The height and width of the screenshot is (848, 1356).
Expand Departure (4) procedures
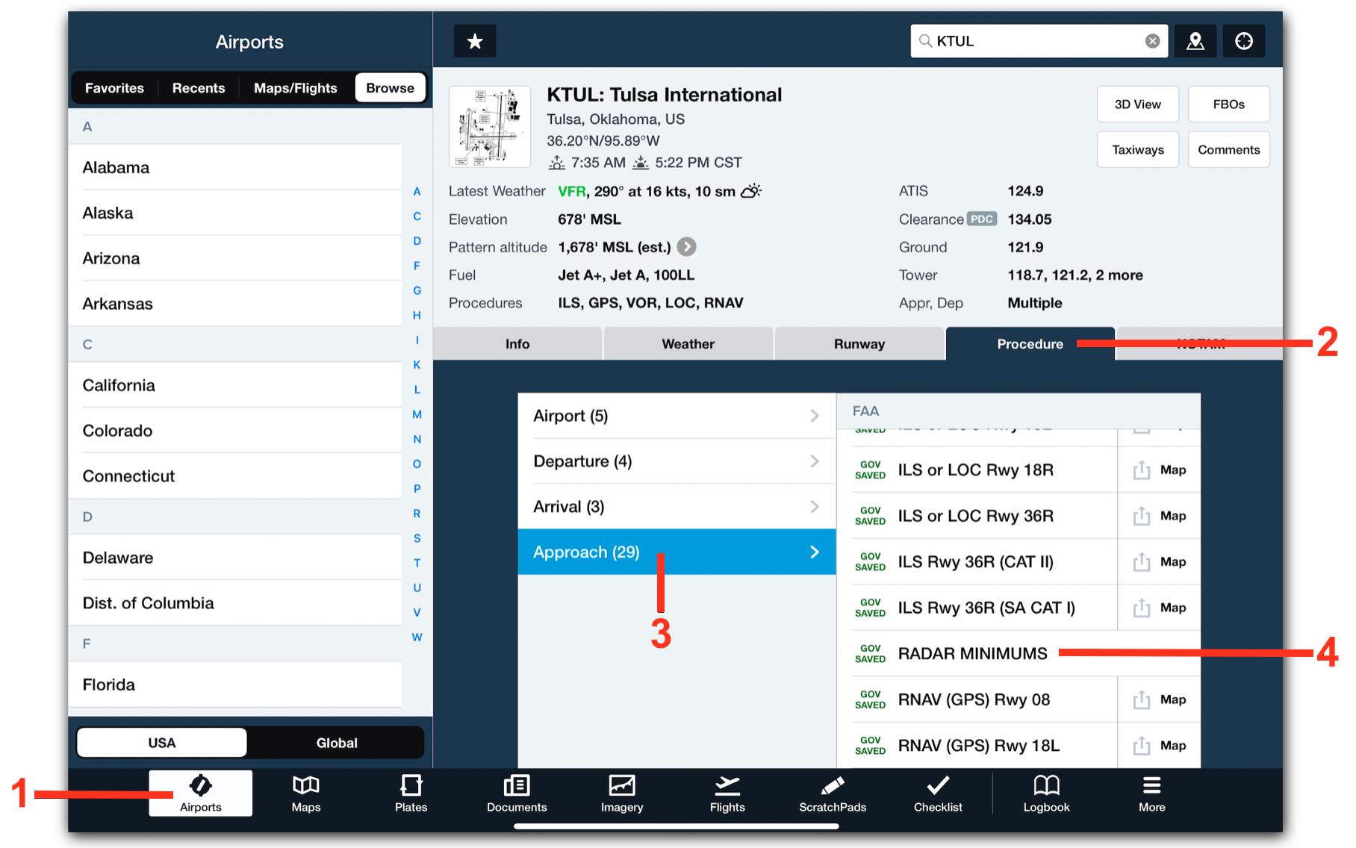pos(677,461)
